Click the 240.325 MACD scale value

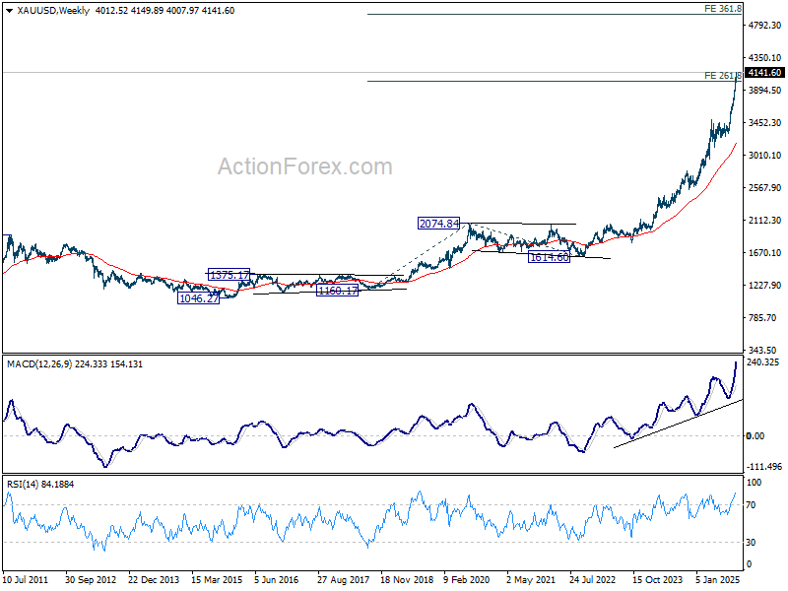click(763, 362)
